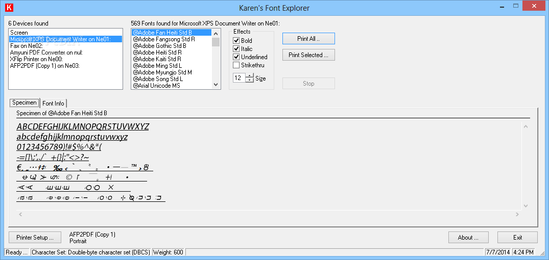Click the Size value field showing 12
549x260 pixels.
pos(239,77)
